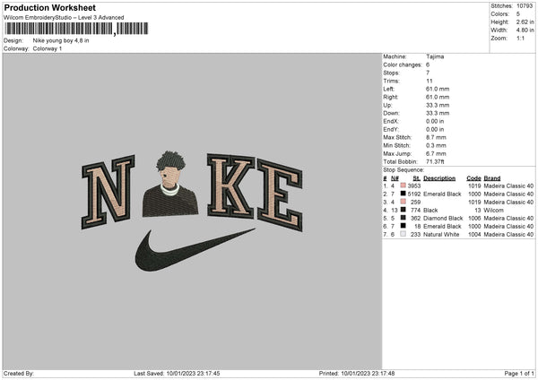Click the 'EndX:' label
Image resolution: width=538 pixels, height=380 pixels.
[x=391, y=121]
